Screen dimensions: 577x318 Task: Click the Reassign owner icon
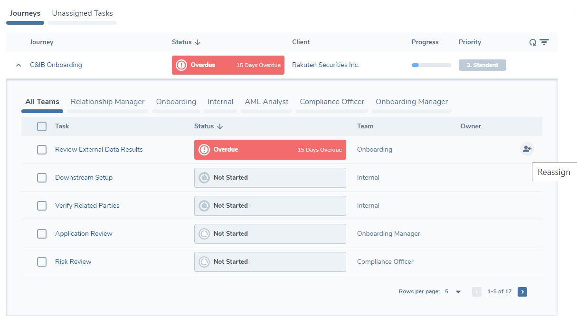(527, 149)
